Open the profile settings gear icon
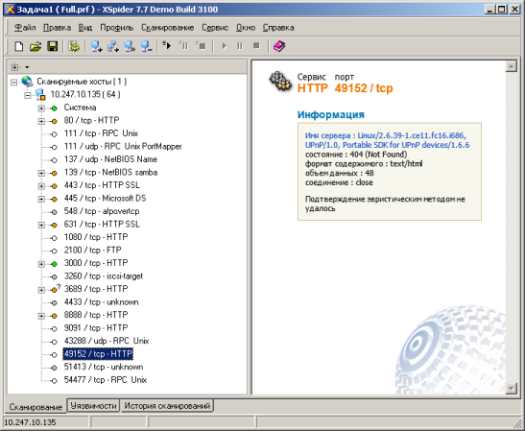The width and height of the screenshot is (525, 431). (x=74, y=46)
